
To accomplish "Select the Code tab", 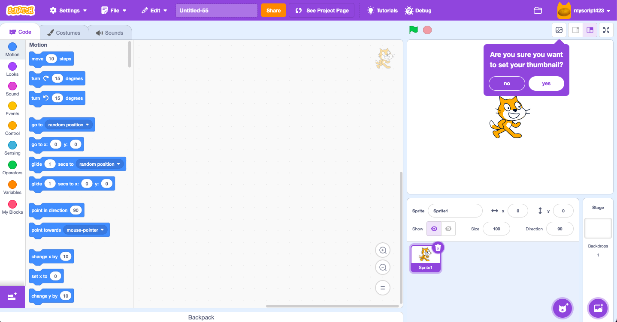I will [20, 32].
